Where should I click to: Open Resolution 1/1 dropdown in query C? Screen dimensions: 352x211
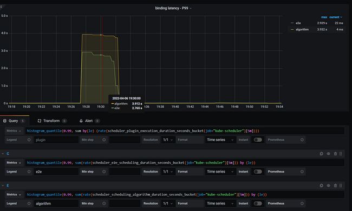(x=168, y=172)
